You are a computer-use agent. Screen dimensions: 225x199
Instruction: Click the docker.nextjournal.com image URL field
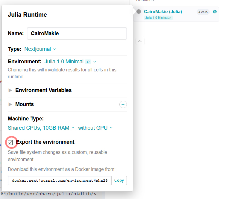click(60, 180)
